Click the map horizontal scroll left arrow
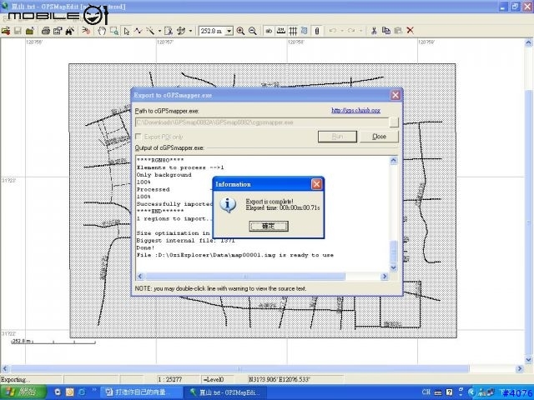 click(x=4, y=368)
